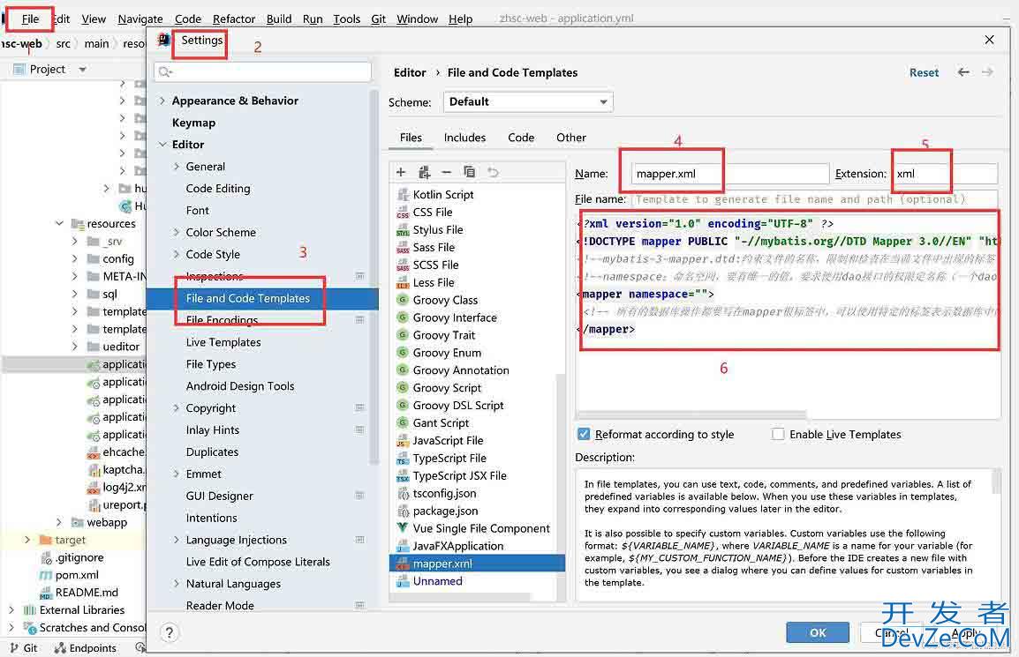Select File Types in the settings tree

(x=210, y=364)
